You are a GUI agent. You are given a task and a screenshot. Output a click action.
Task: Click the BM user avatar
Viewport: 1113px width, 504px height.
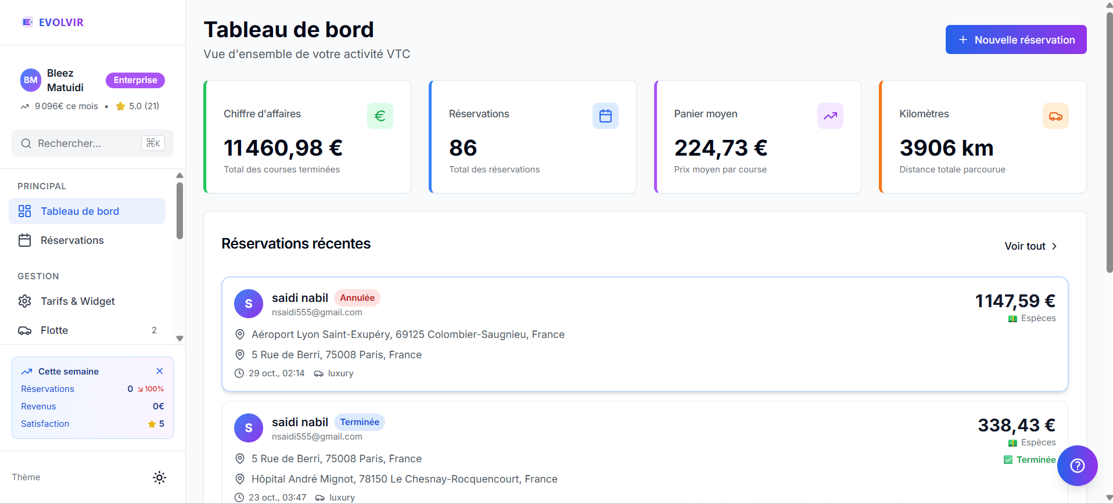(31, 80)
